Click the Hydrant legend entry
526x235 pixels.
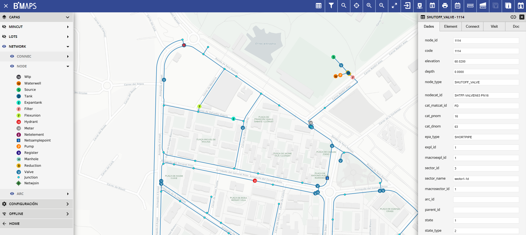31,122
